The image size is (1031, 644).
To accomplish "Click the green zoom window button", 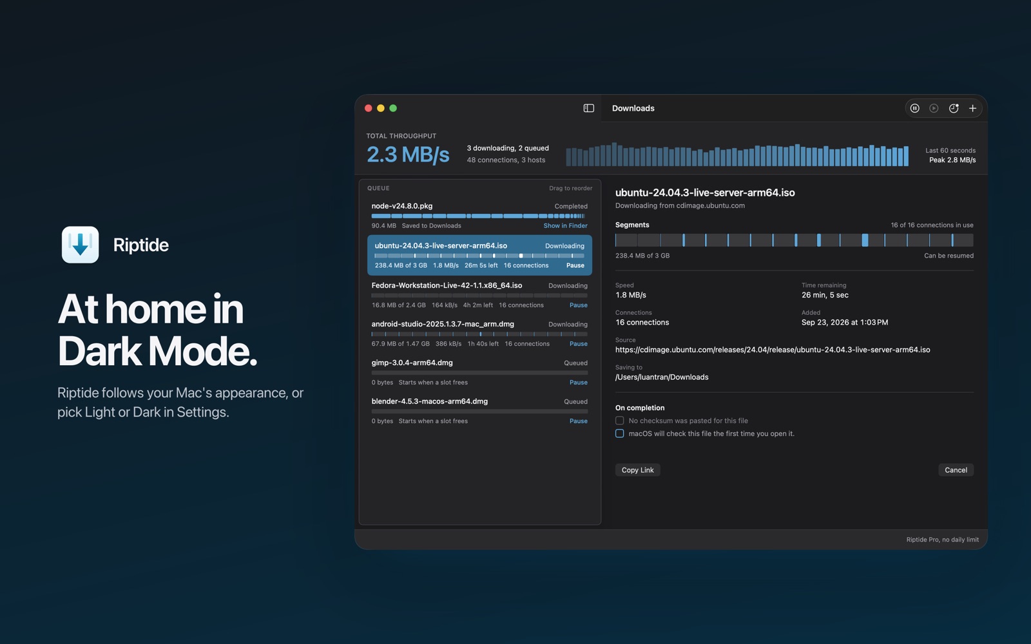I will click(x=393, y=108).
